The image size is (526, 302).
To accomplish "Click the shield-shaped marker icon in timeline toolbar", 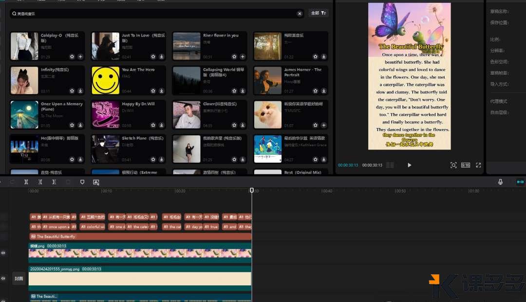I will pos(82,182).
